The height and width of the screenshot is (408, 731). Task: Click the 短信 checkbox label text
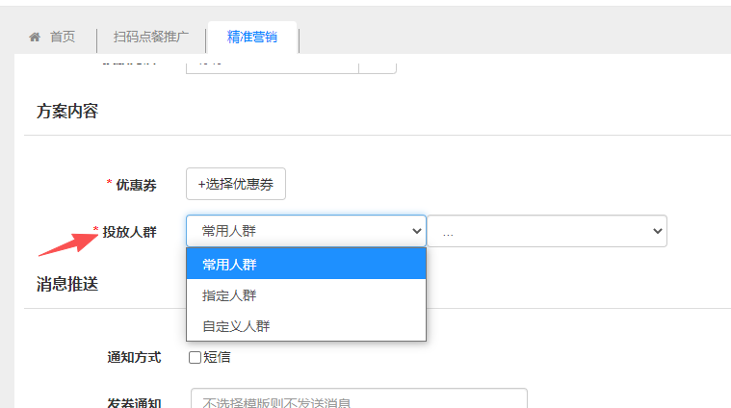[x=217, y=358]
